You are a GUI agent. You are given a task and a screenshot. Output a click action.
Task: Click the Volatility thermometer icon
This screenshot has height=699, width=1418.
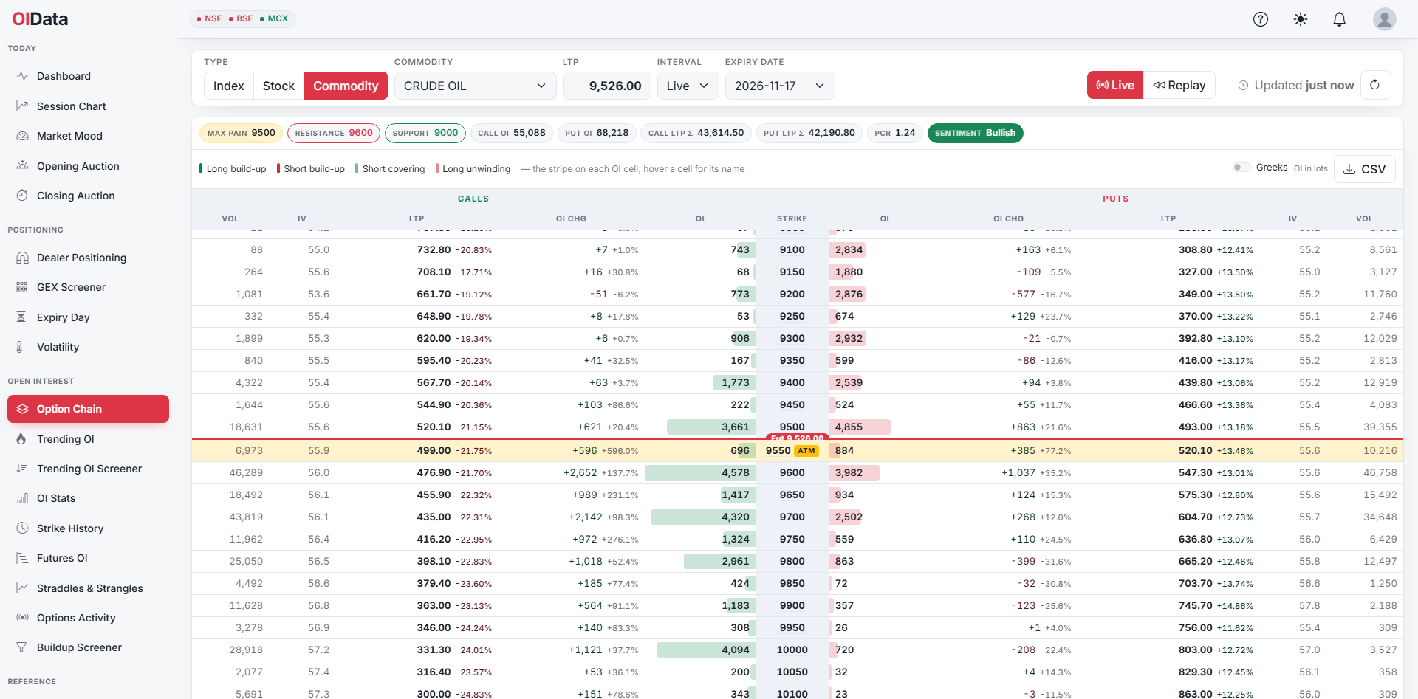[x=20, y=347]
